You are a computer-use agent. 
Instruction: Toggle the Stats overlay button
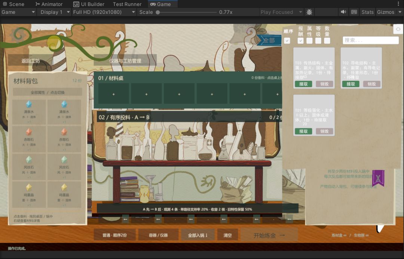coord(367,12)
